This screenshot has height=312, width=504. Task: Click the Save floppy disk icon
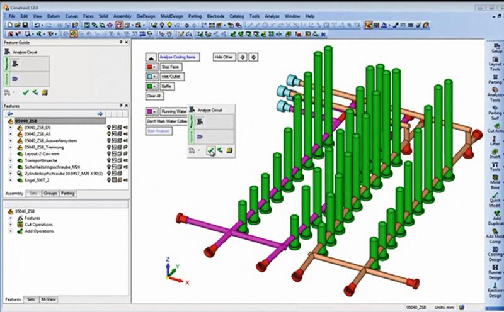coord(25,25)
